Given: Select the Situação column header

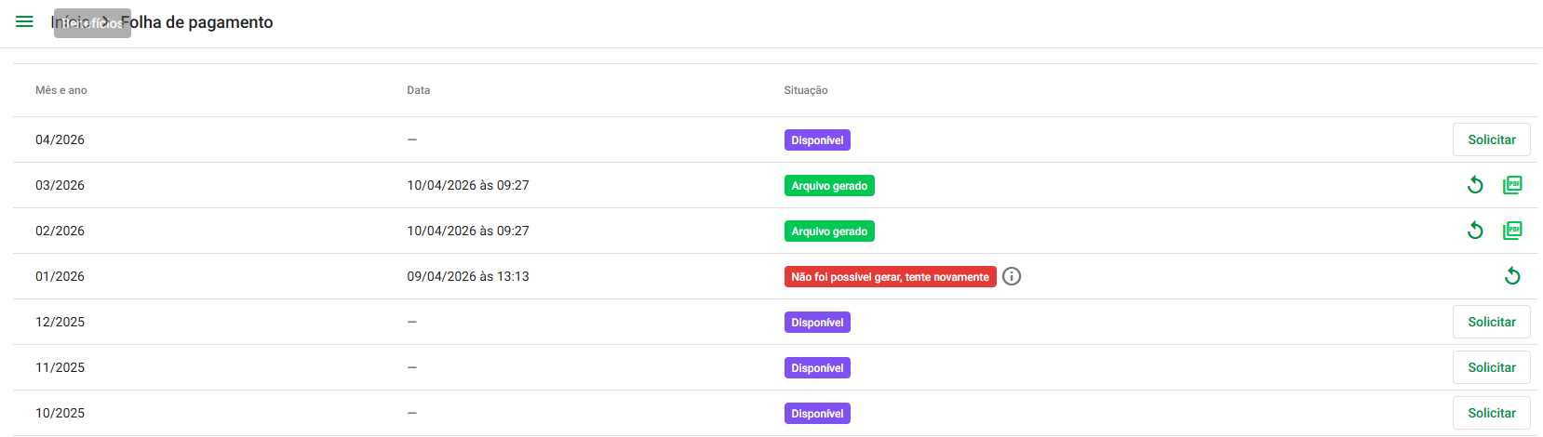Looking at the screenshot, I should pyautogui.click(x=806, y=90).
